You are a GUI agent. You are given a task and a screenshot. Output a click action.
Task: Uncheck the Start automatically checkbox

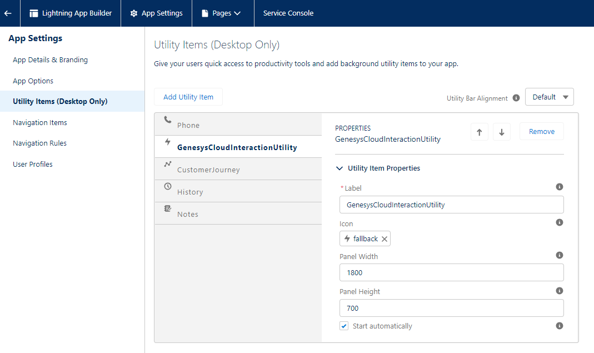point(344,326)
